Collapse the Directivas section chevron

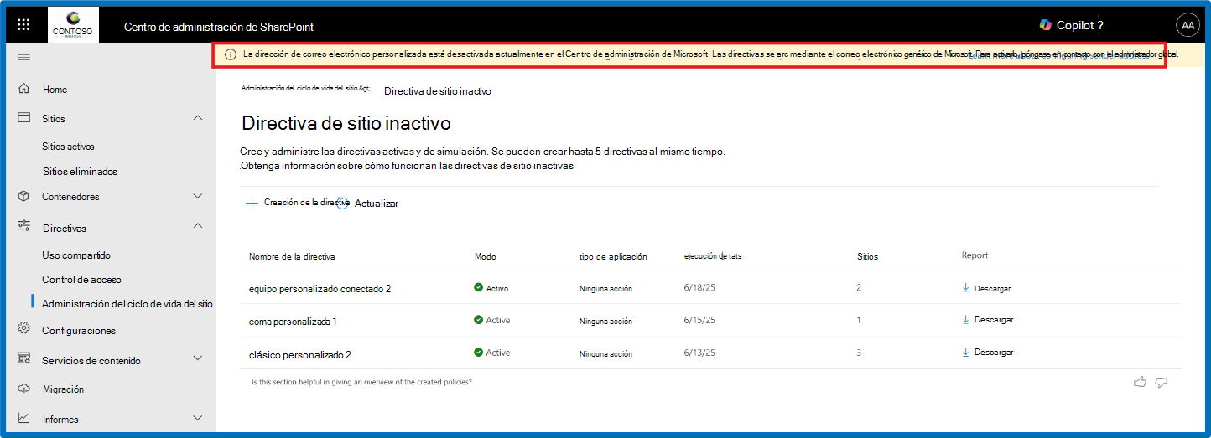tap(198, 226)
